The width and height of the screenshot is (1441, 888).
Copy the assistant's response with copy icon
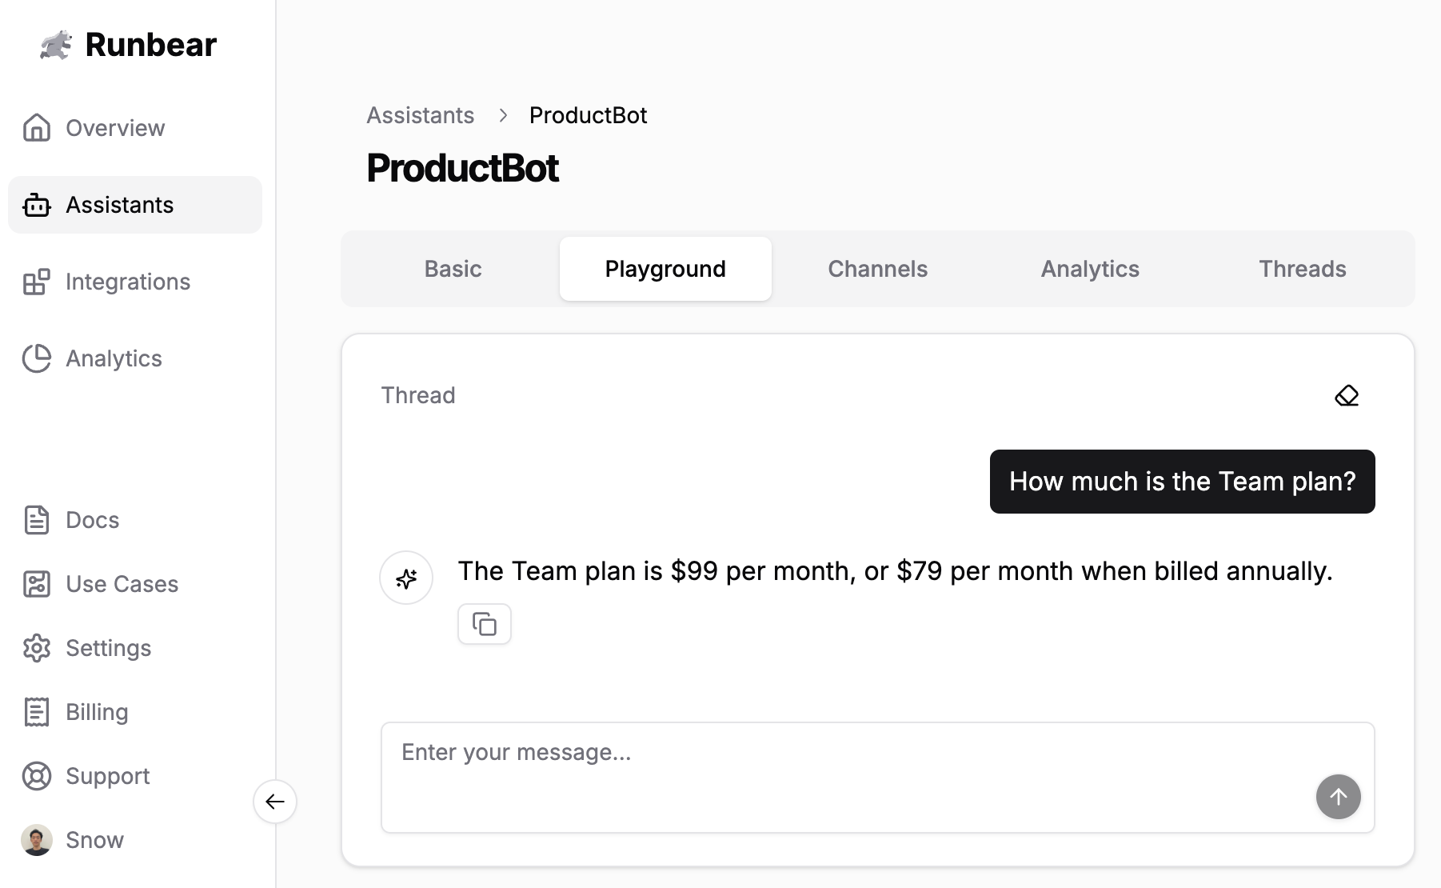(x=484, y=624)
